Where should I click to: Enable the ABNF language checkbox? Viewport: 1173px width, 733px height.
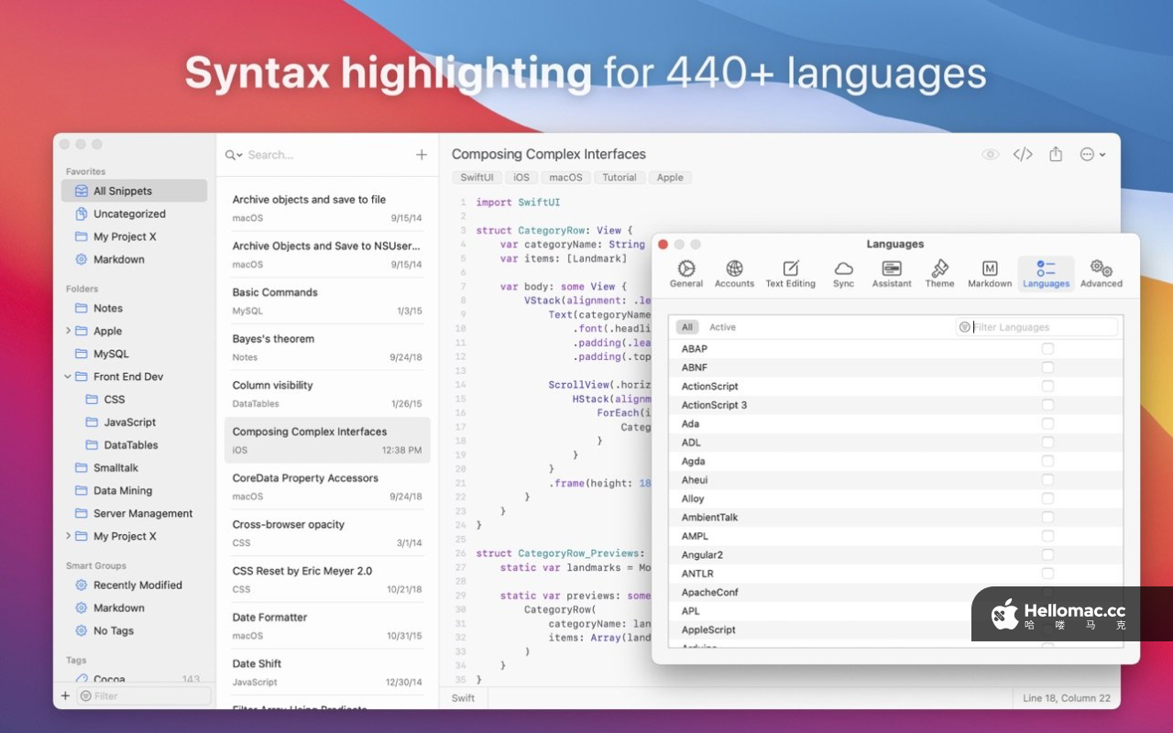(1047, 367)
